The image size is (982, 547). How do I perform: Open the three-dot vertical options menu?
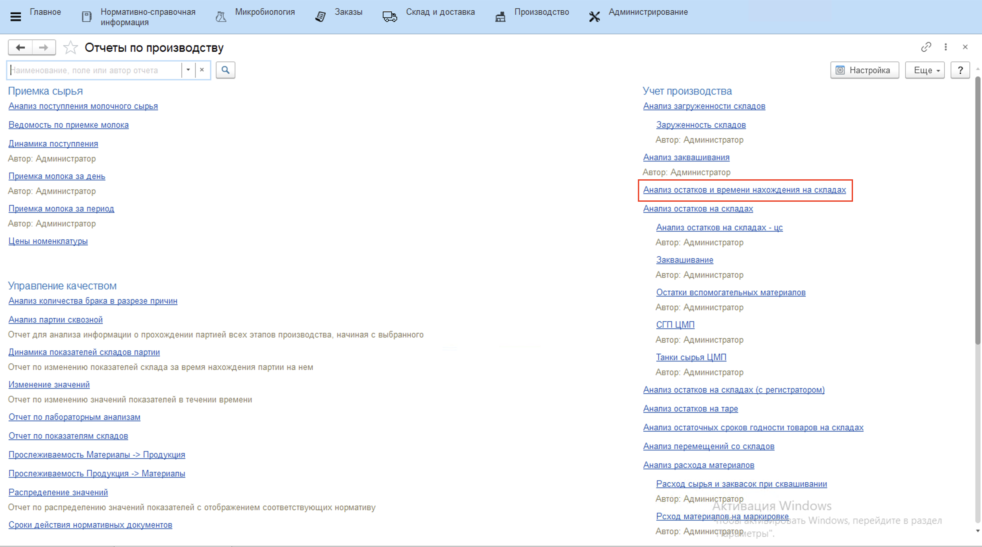point(946,47)
